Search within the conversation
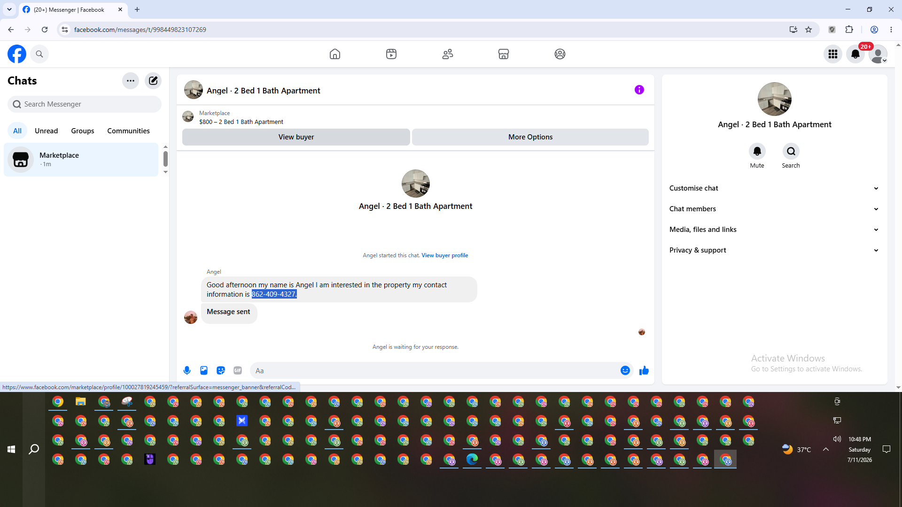This screenshot has width=902, height=507. [x=791, y=151]
